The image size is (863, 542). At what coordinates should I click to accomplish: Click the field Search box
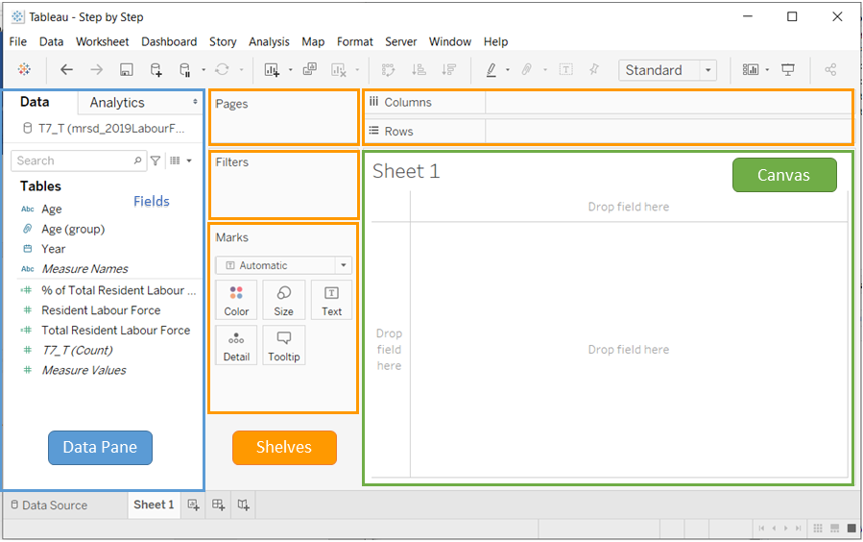[x=78, y=160]
